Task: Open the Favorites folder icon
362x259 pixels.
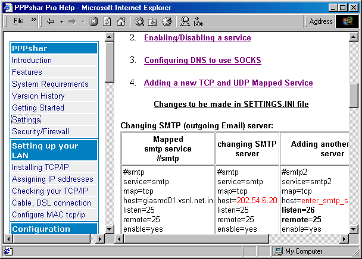Action: pos(152,21)
